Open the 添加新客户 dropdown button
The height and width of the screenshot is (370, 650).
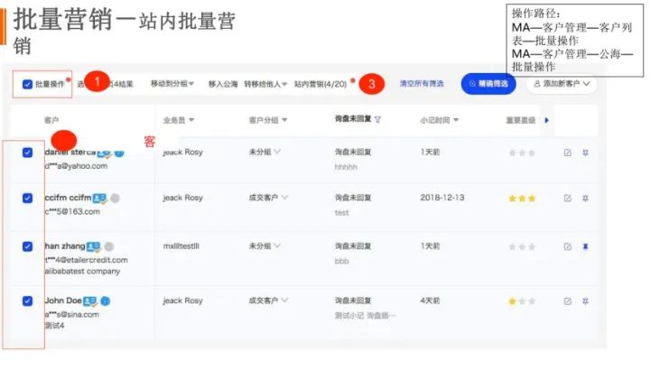click(562, 84)
